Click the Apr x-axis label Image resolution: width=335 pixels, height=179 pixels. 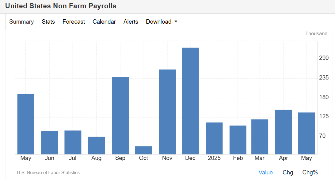coord(284,158)
